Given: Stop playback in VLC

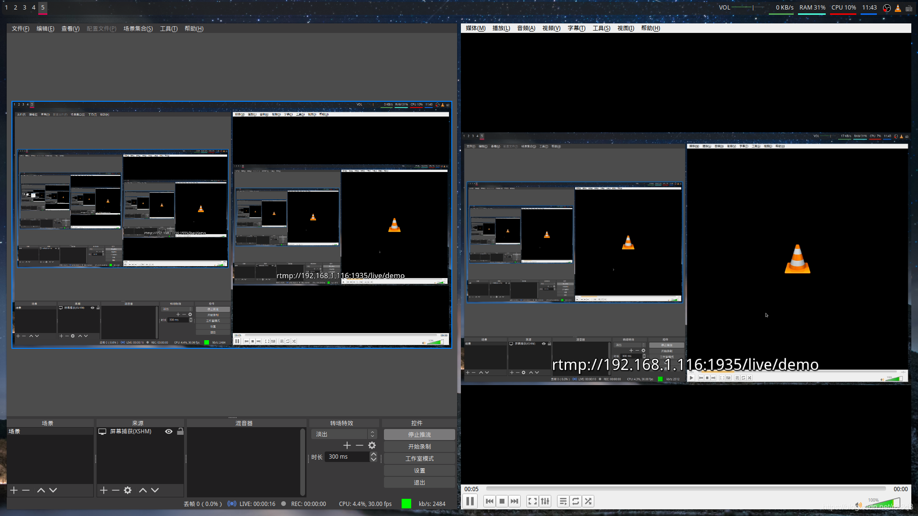Looking at the screenshot, I should 502,501.
